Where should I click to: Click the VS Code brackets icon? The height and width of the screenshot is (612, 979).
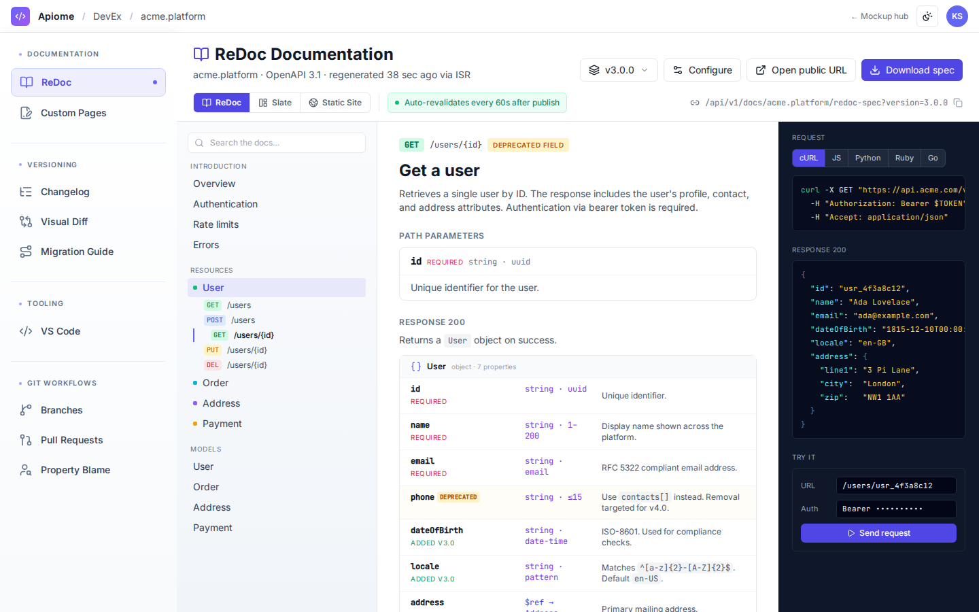click(26, 331)
